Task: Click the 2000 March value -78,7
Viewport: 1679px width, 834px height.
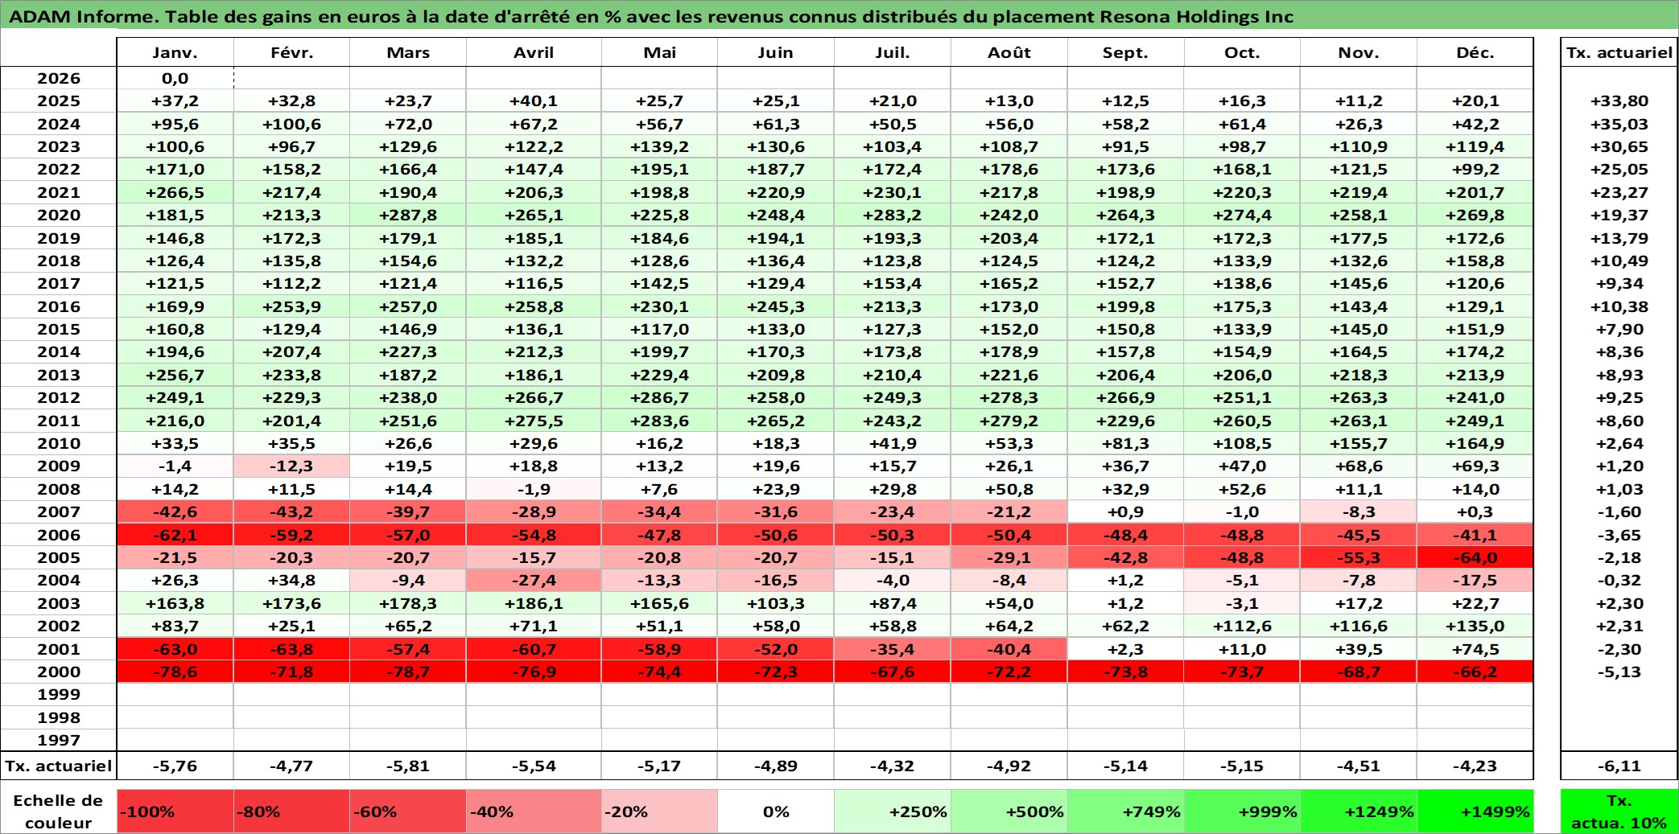Action: [408, 672]
